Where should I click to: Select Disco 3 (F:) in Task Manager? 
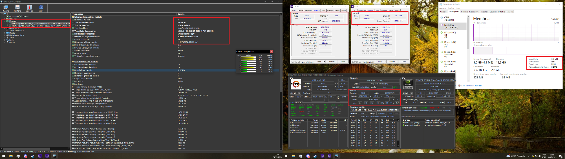pyautogui.click(x=453, y=63)
